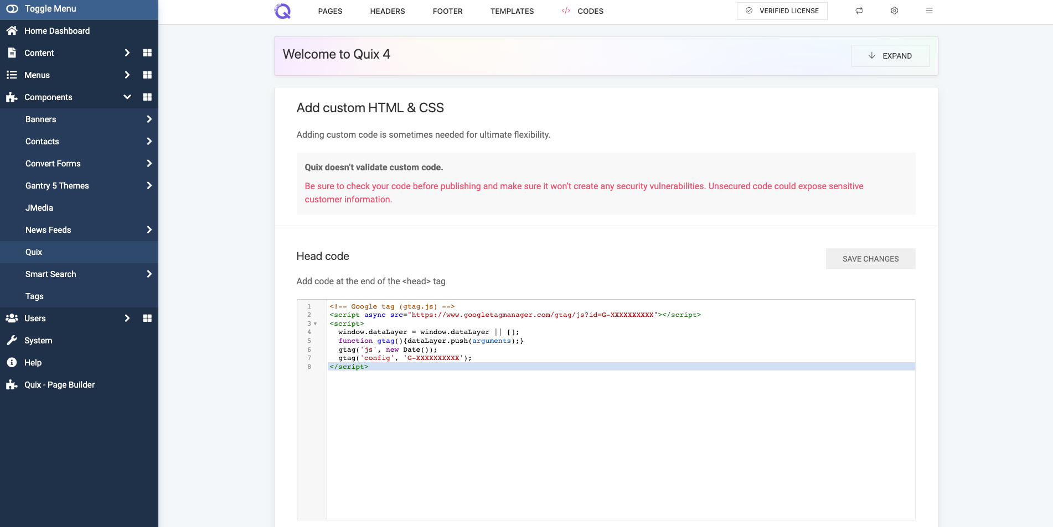Click the Google tag comment line
This screenshot has width=1053, height=527.
(x=392, y=306)
